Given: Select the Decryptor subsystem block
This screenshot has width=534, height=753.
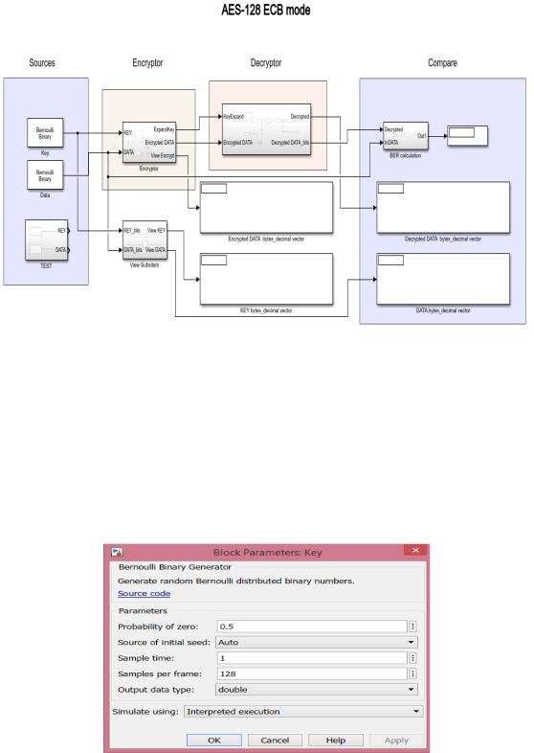Looking at the screenshot, I should 266,129.
